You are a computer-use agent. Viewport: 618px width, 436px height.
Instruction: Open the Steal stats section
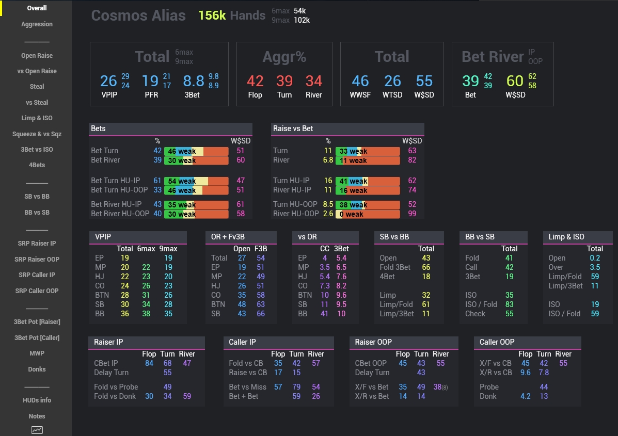click(x=36, y=86)
